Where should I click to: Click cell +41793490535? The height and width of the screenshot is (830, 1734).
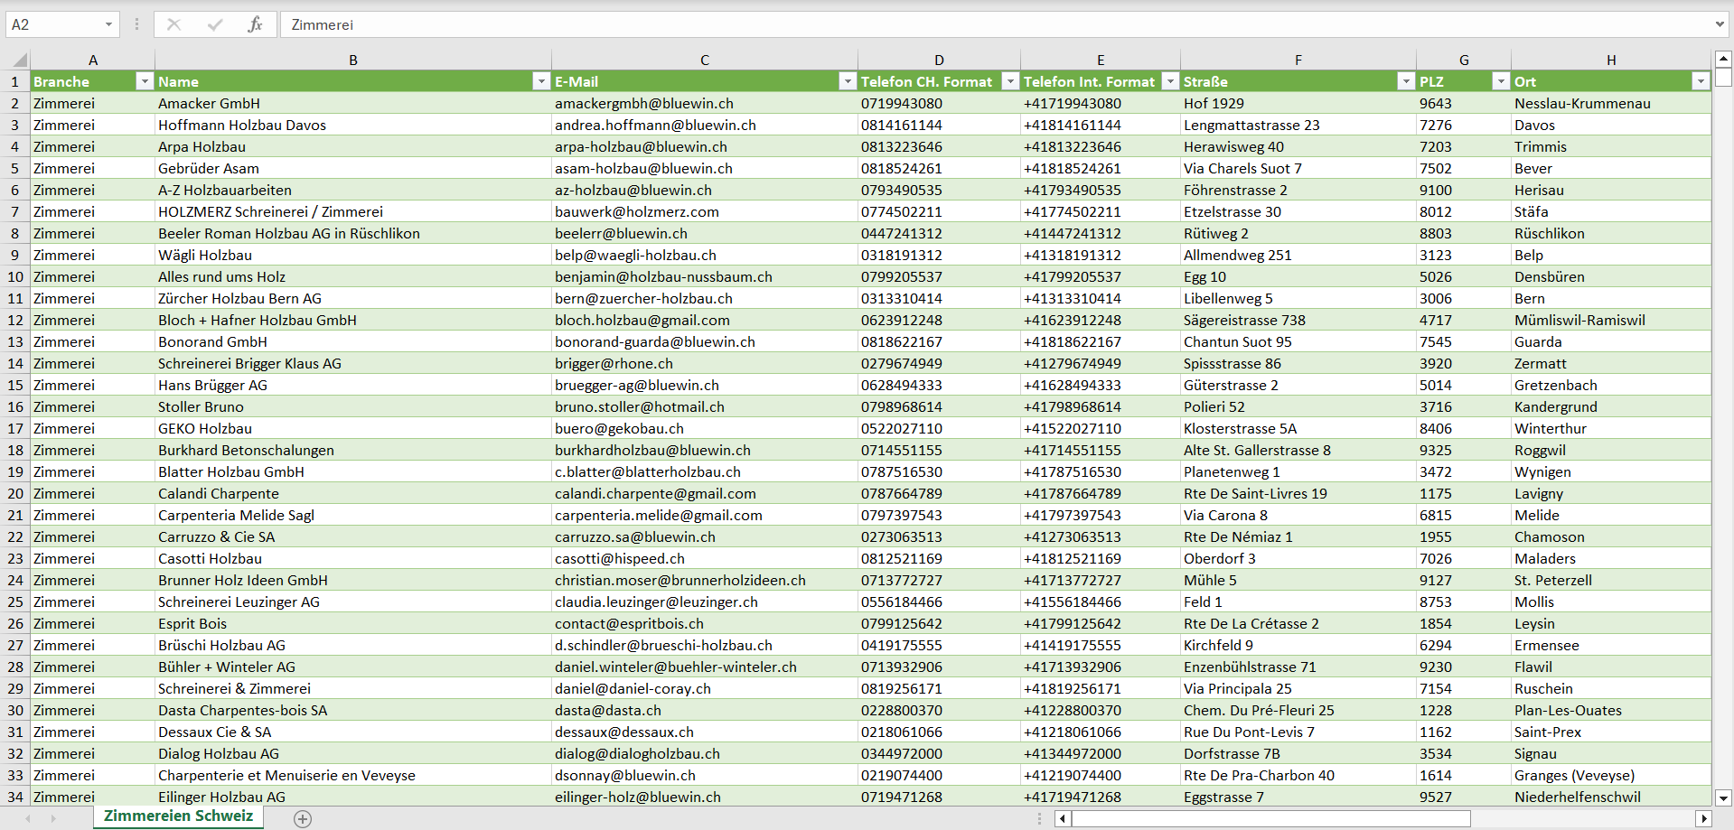[x=1101, y=190]
